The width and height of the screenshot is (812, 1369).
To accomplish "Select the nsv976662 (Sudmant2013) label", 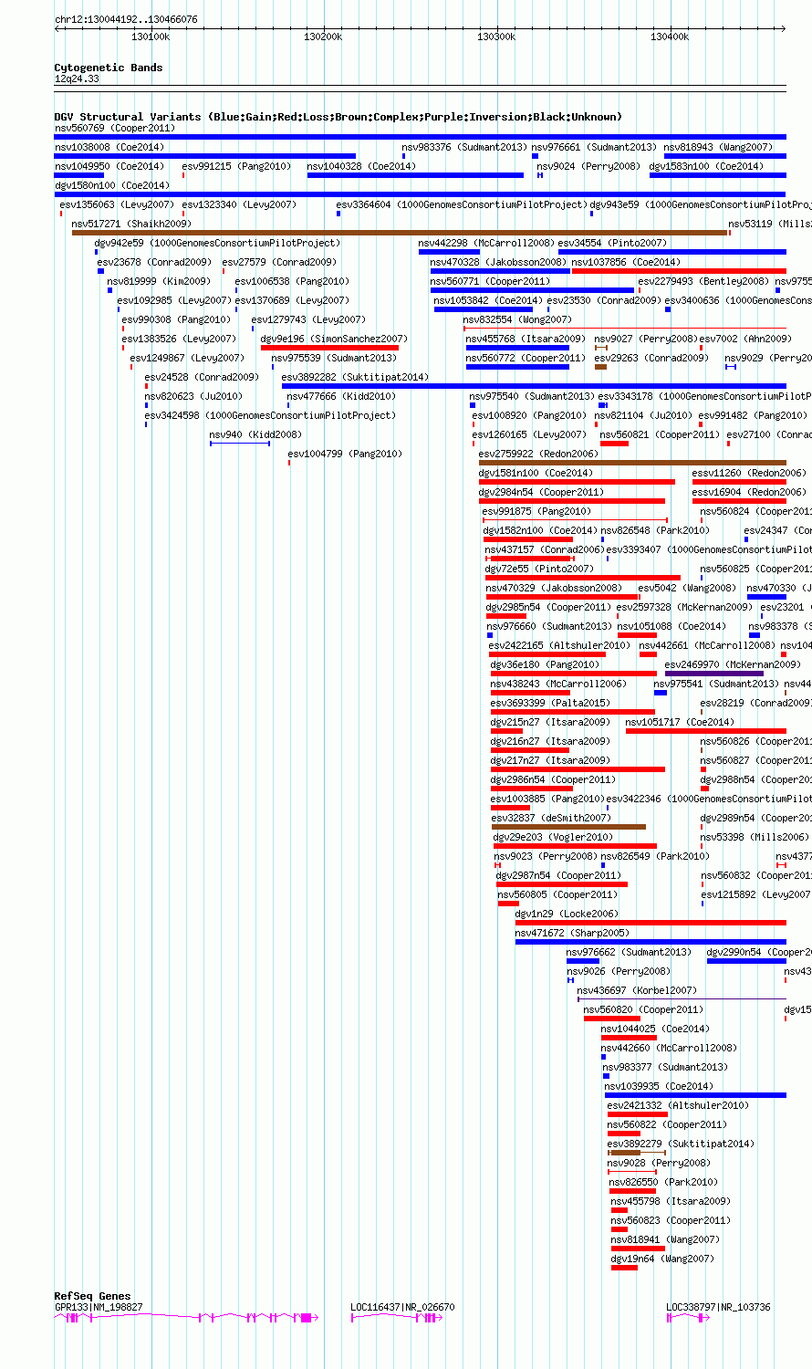I will [x=630, y=952].
